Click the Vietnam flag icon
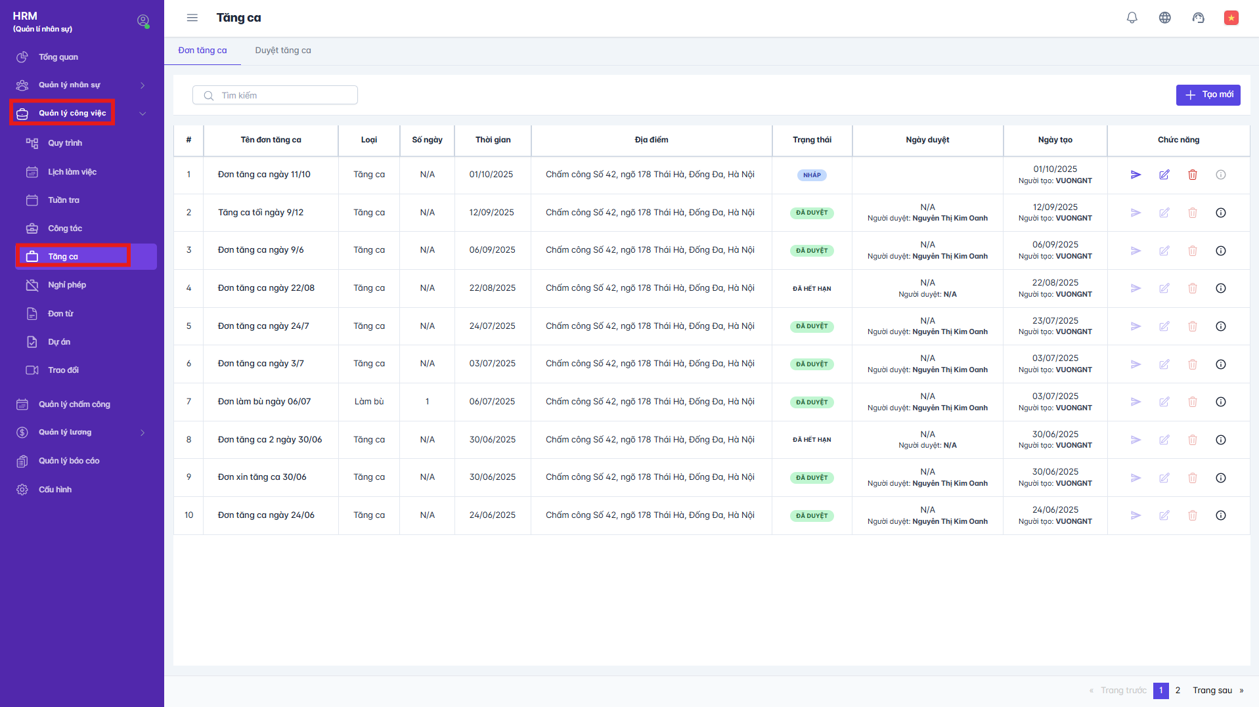 click(1231, 18)
